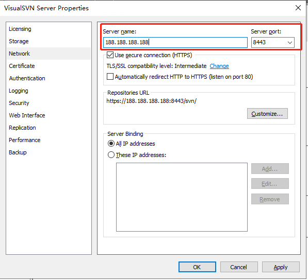Open the Web Interface settings
The width and height of the screenshot is (308, 280).
click(x=27, y=115)
